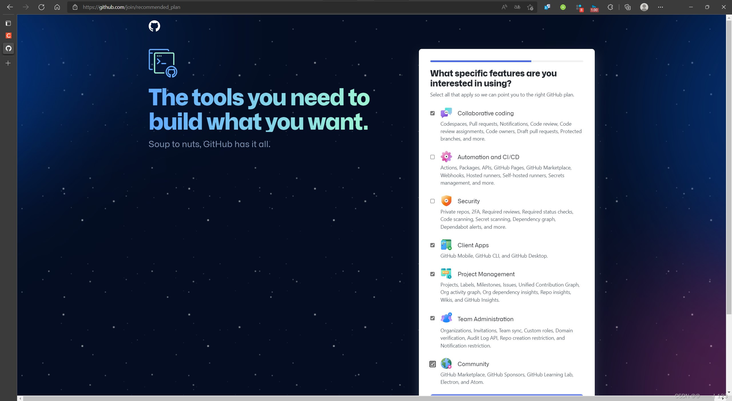Open the browser Extensions puzzle icon

[610, 7]
